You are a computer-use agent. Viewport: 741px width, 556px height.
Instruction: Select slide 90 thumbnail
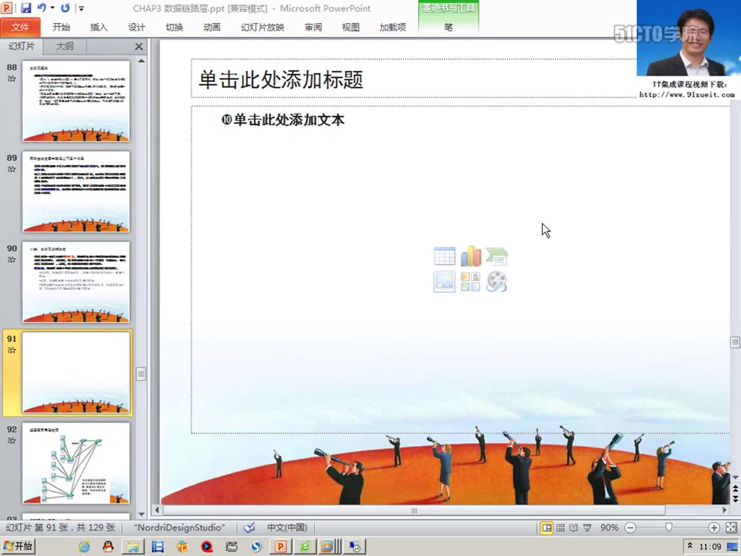[x=76, y=282]
